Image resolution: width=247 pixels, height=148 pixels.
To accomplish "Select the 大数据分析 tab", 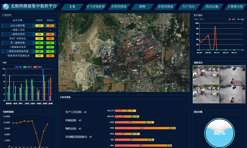I will pos(236,6).
